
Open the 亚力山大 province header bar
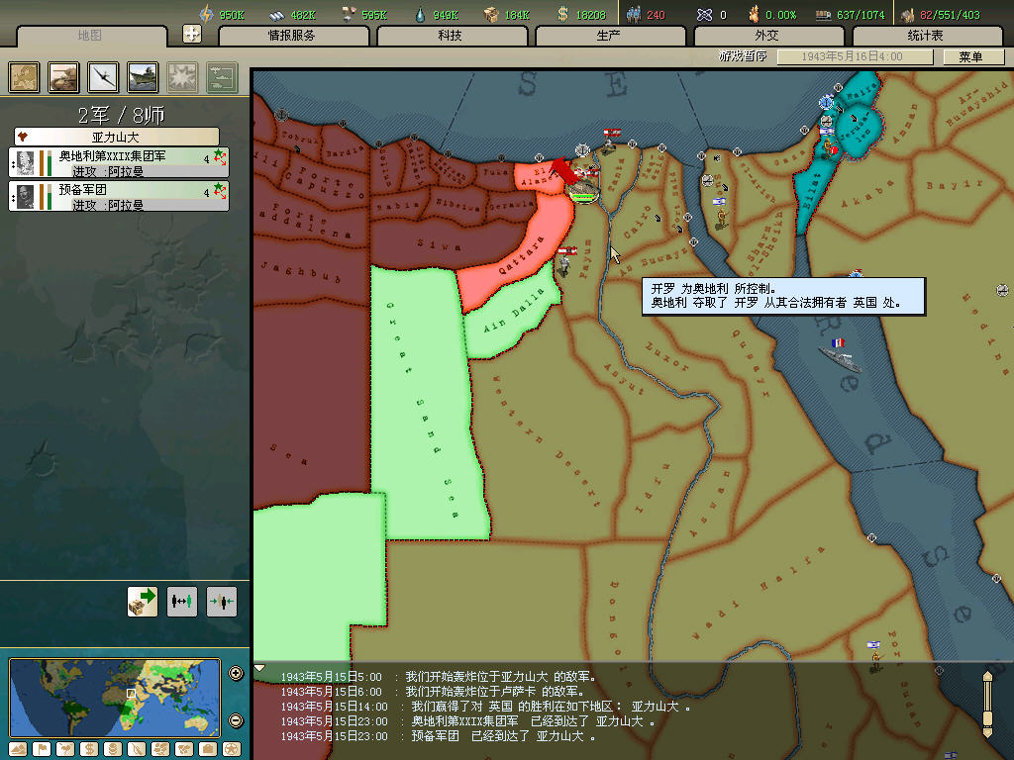pyautogui.click(x=117, y=137)
